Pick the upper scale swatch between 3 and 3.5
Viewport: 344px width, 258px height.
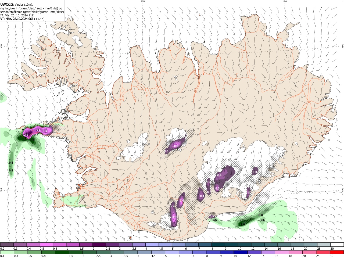[126, 245]
